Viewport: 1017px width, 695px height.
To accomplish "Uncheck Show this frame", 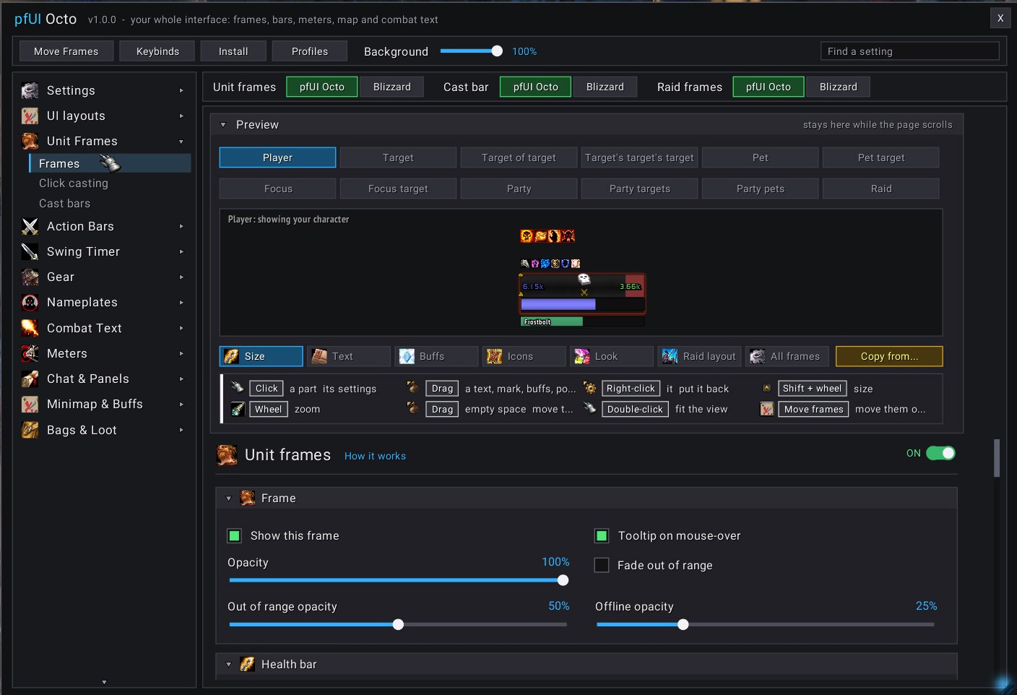I will [235, 535].
